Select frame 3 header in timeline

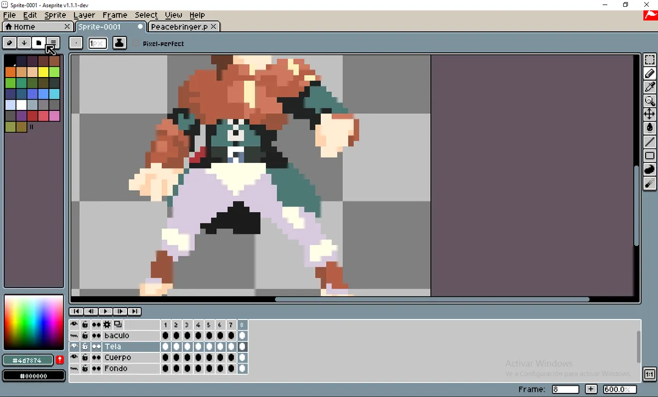coord(187,325)
